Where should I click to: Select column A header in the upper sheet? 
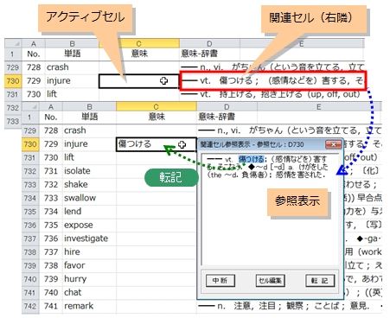tap(34, 44)
